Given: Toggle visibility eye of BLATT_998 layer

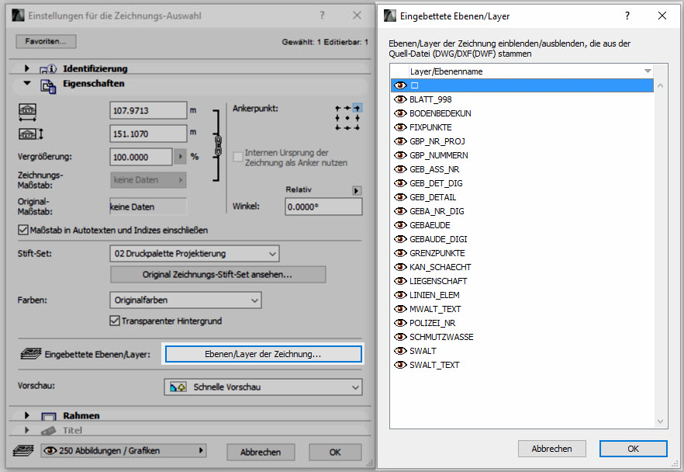Looking at the screenshot, I should click(x=400, y=99).
